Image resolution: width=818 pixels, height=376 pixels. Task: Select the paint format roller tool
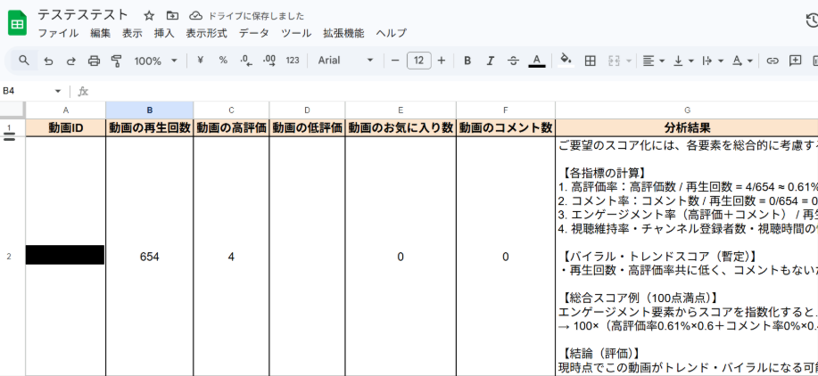pos(116,61)
